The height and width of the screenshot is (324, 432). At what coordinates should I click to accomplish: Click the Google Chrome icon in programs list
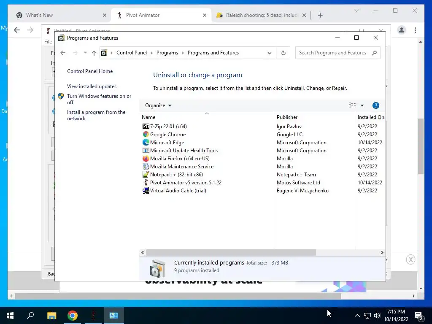coord(146,134)
